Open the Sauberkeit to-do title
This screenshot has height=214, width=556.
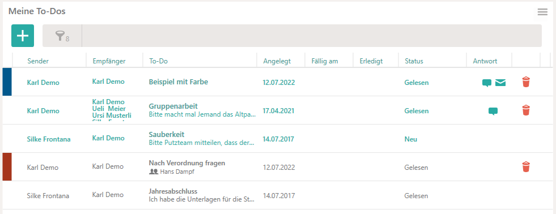[x=167, y=135]
